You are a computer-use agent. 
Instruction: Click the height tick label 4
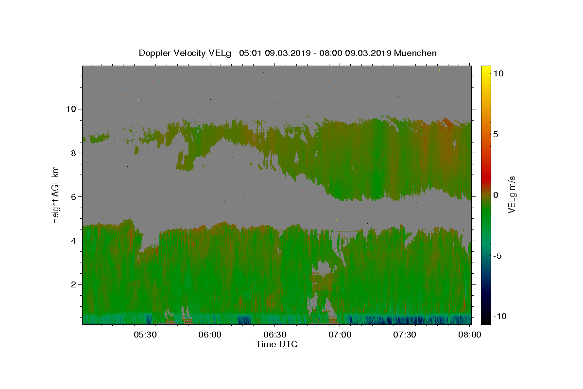coord(74,241)
